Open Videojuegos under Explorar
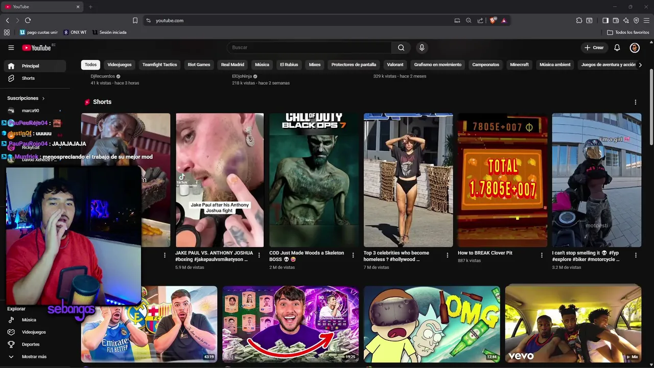Screen dimensions: 654x368 click(x=35, y=332)
